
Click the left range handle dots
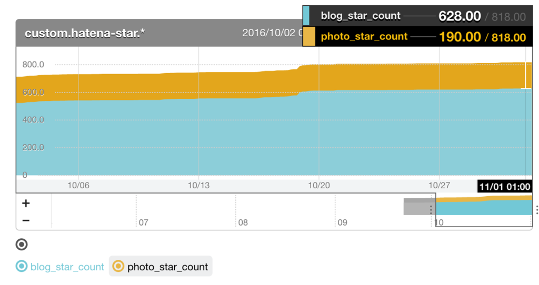pyautogui.click(x=431, y=210)
